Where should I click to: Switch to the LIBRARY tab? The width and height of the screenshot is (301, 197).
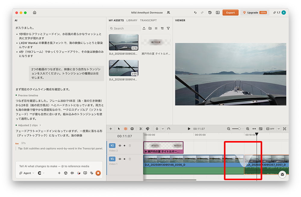pyautogui.click(x=132, y=20)
